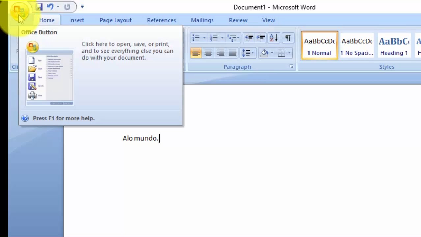
Task: Apply the Heading 1 style
Action: (394, 45)
